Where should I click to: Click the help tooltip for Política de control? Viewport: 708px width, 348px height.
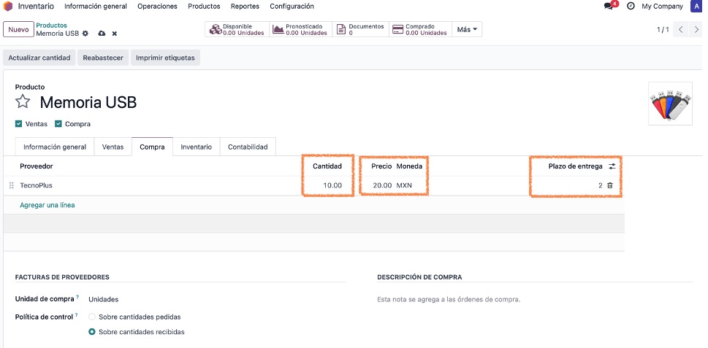(x=76, y=315)
